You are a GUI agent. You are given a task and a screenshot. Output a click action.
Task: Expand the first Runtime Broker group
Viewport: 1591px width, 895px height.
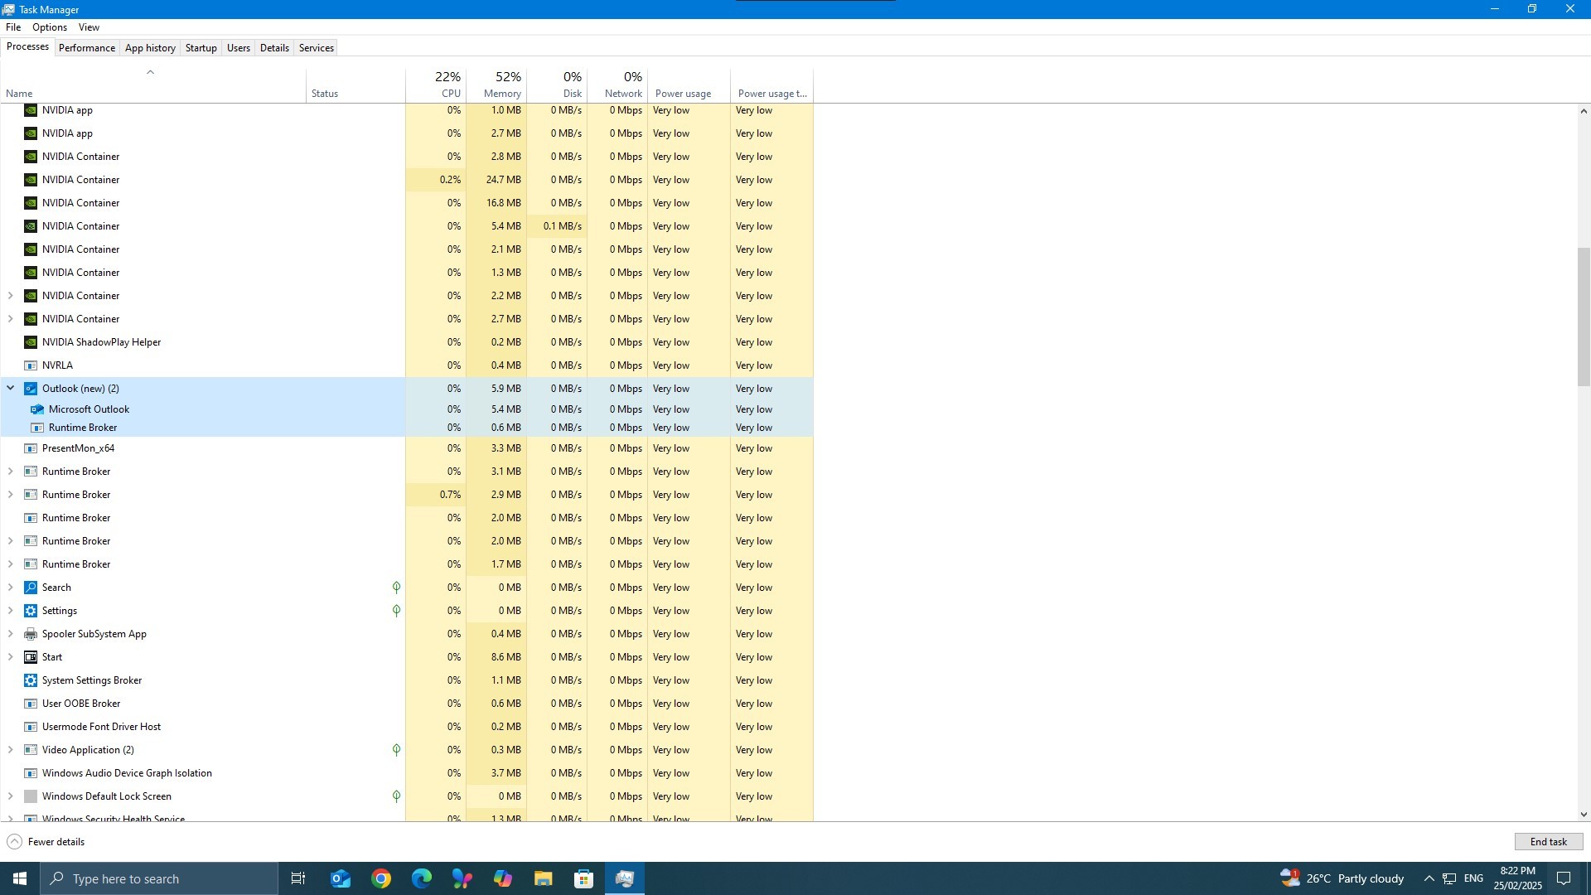[x=10, y=471]
